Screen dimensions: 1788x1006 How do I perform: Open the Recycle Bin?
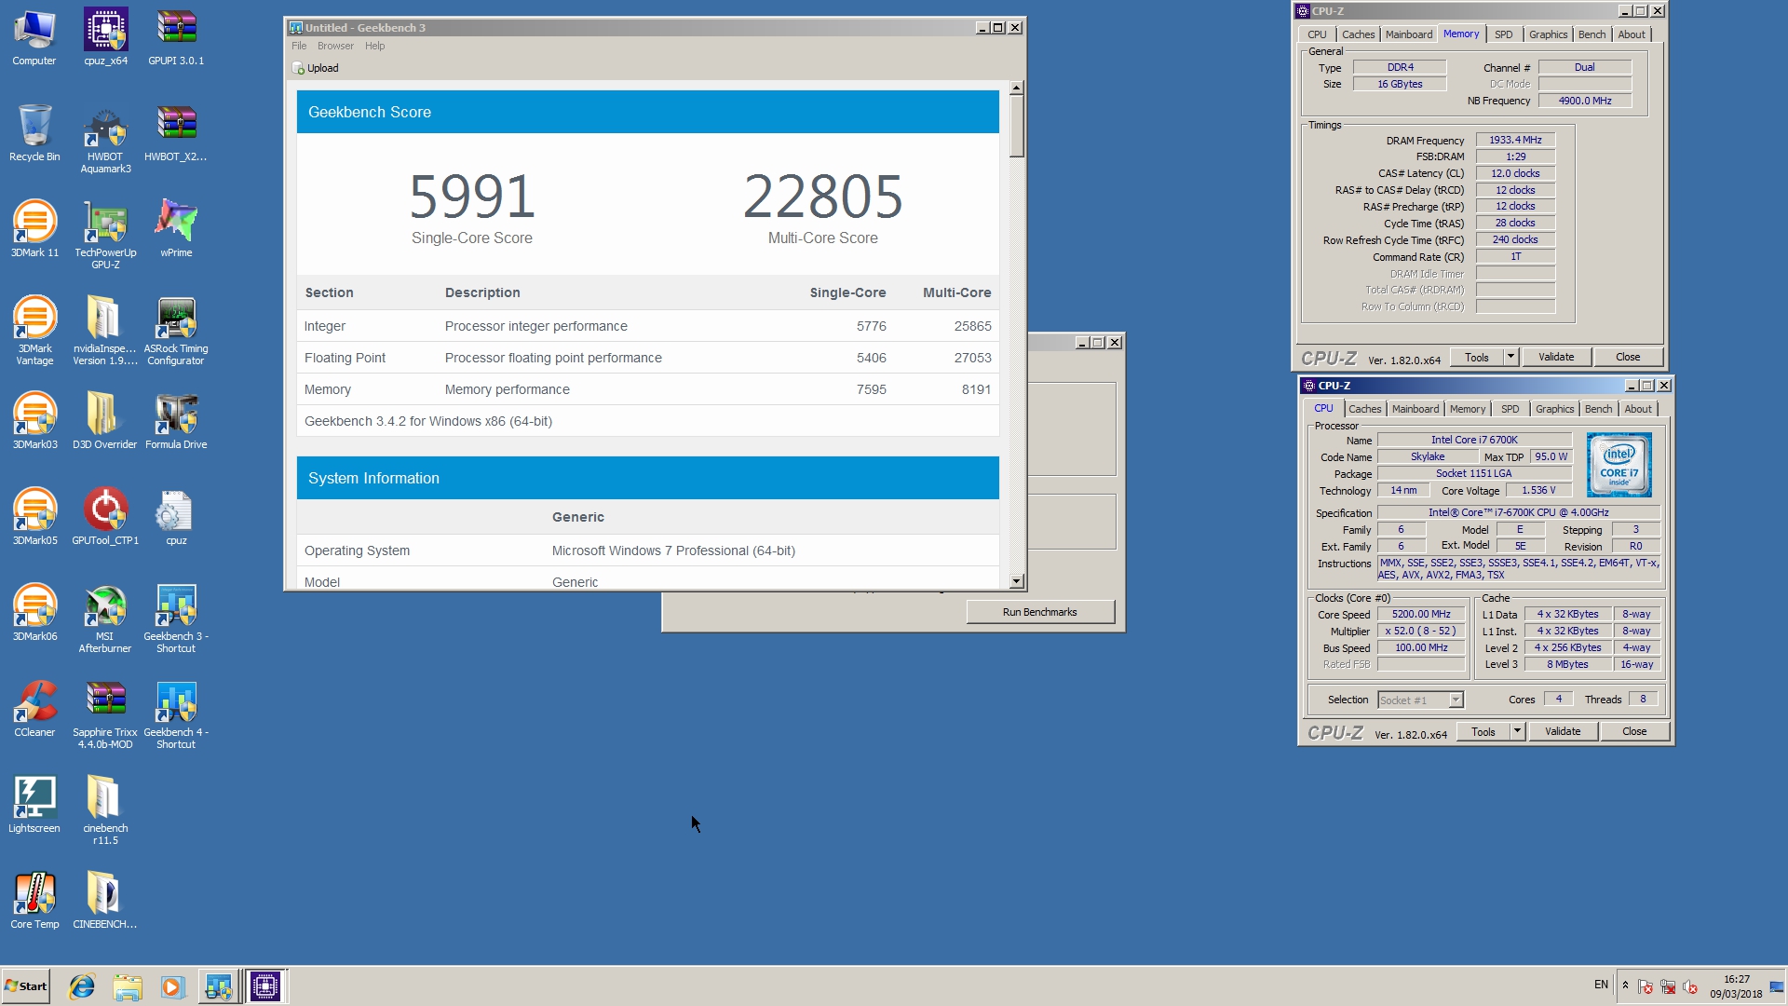tap(34, 133)
